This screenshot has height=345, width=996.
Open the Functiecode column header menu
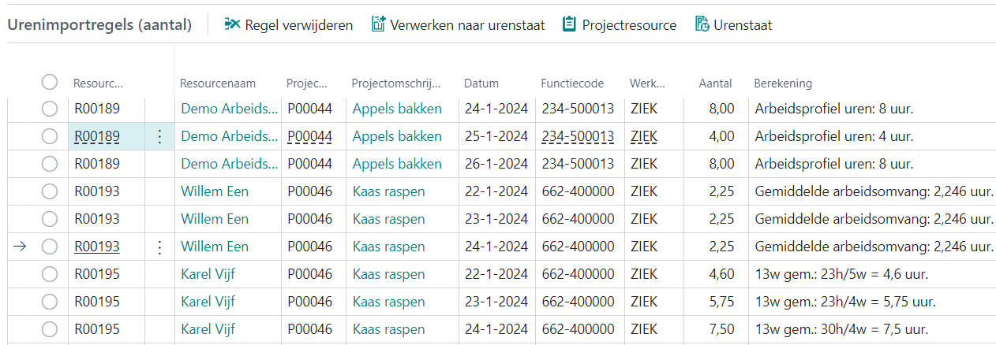point(572,83)
